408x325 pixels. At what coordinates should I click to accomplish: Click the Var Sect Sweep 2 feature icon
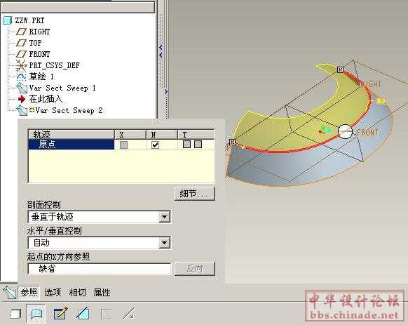point(22,110)
